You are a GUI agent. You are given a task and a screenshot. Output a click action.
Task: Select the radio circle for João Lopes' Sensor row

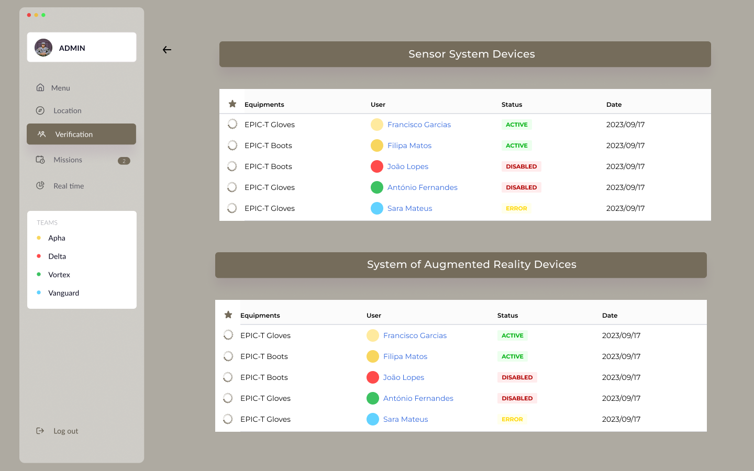coord(232,166)
